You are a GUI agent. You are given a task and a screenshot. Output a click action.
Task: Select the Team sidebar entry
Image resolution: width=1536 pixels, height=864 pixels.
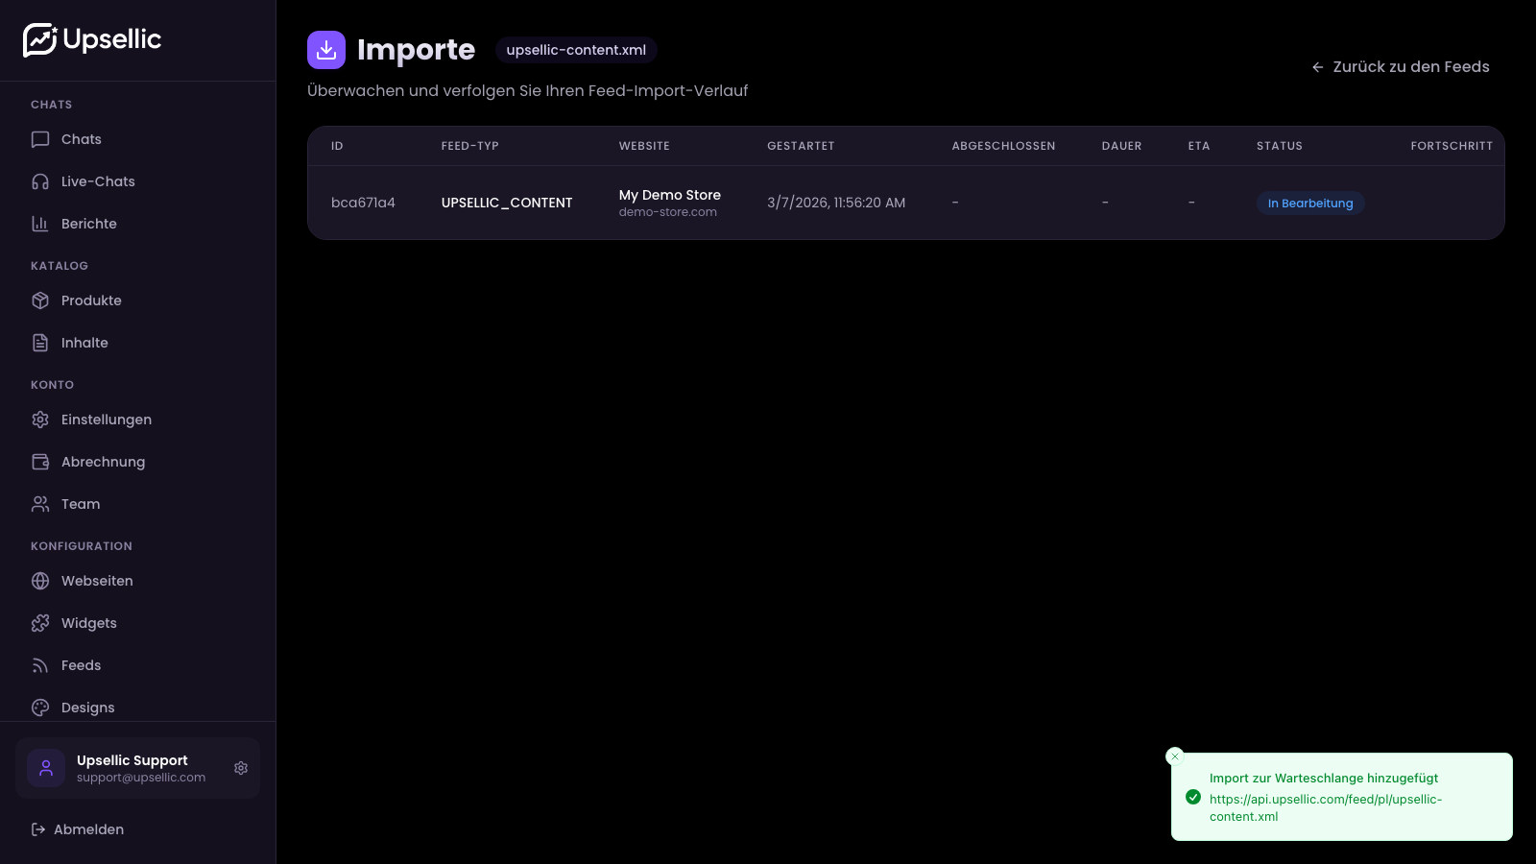point(80,503)
